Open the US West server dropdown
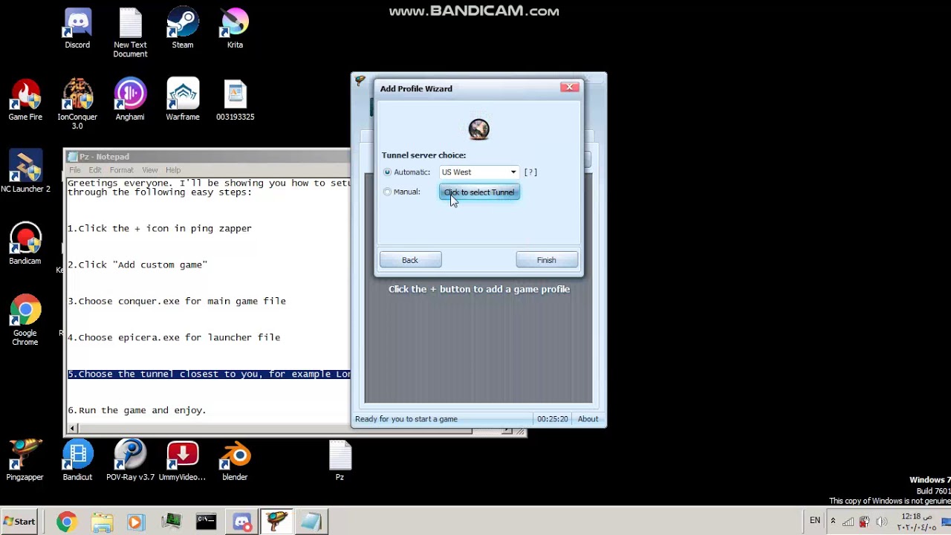The height and width of the screenshot is (535, 951). 479,172
